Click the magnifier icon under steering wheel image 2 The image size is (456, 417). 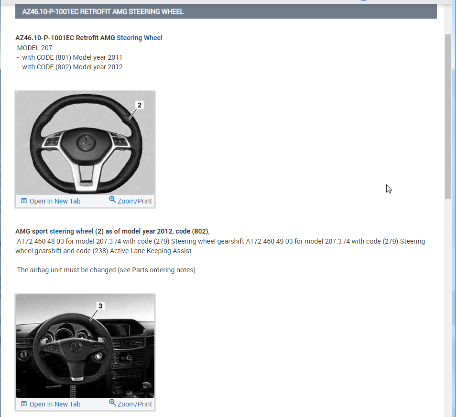tap(112, 200)
